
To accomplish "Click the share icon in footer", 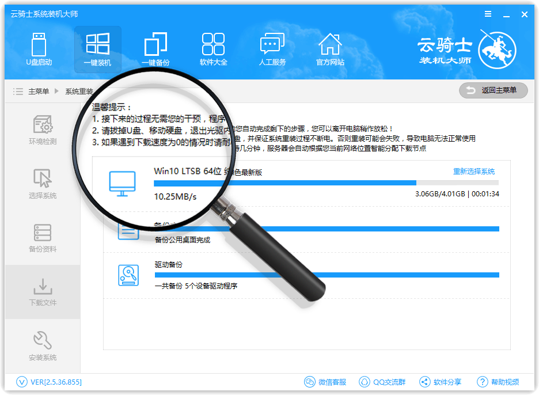I will pyautogui.click(x=425, y=382).
